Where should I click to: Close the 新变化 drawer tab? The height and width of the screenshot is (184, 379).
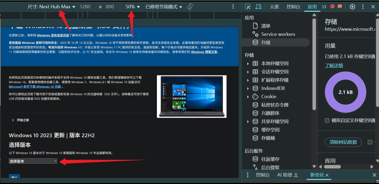(x=327, y=175)
